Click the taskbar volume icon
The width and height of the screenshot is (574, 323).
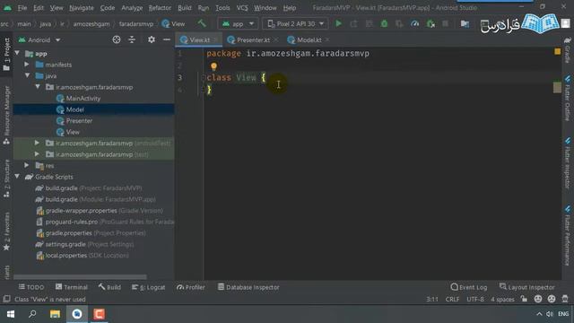coord(549,314)
